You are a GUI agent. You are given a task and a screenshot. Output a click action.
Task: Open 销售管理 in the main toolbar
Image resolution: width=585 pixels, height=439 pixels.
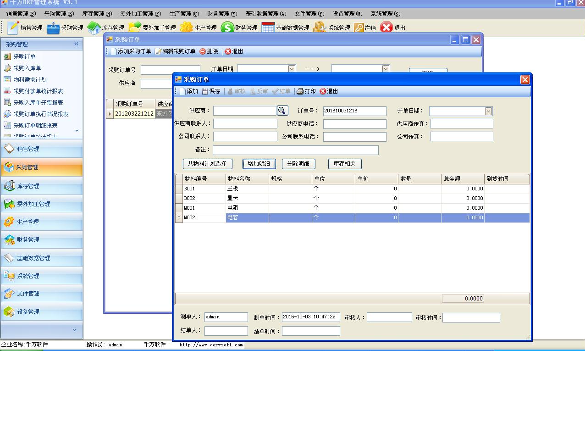click(25, 28)
